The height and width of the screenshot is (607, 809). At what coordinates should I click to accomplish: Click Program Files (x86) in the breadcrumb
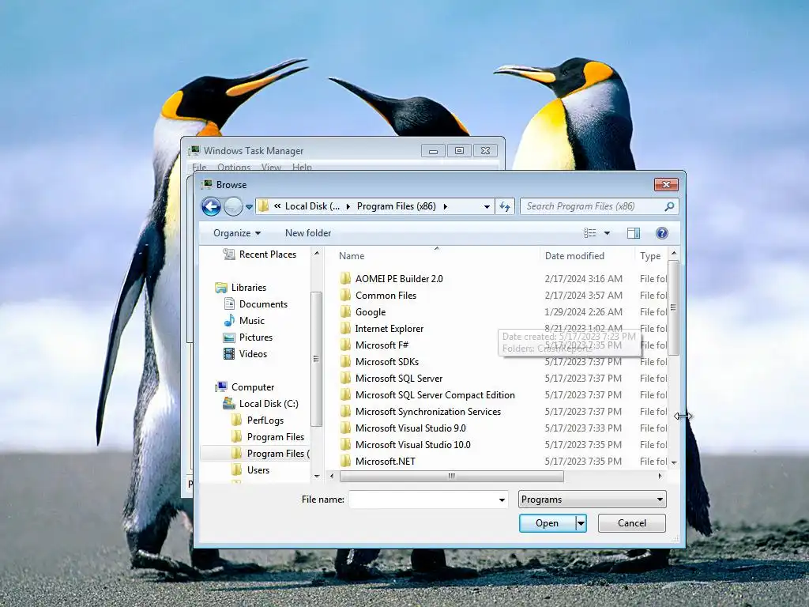click(397, 206)
